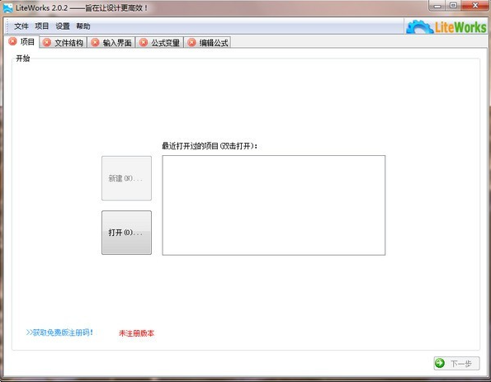Switch to the 文件结构 tab

pyautogui.click(x=64, y=43)
